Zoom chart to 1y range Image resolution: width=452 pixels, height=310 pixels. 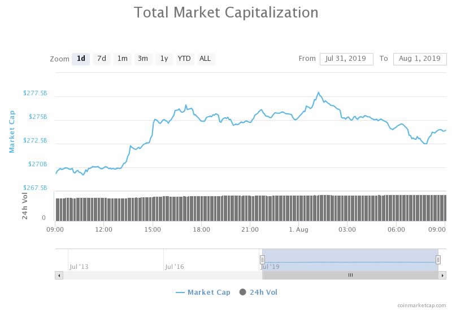[x=164, y=59]
